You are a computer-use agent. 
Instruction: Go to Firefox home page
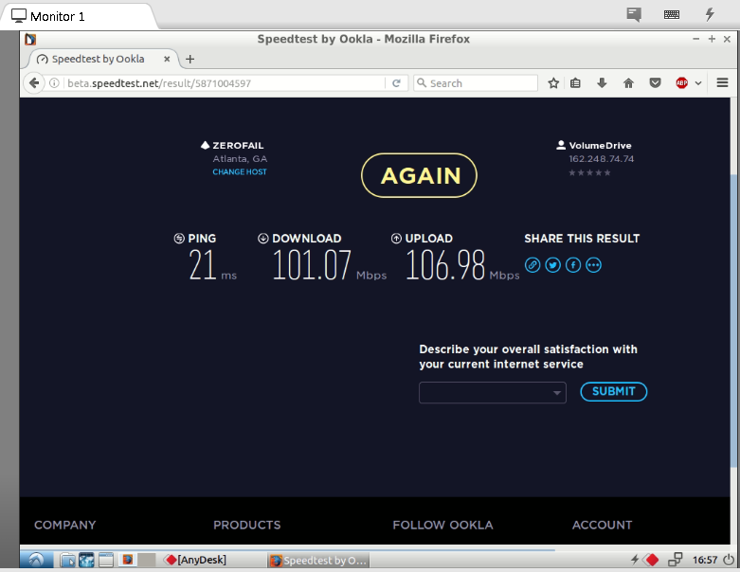click(628, 83)
